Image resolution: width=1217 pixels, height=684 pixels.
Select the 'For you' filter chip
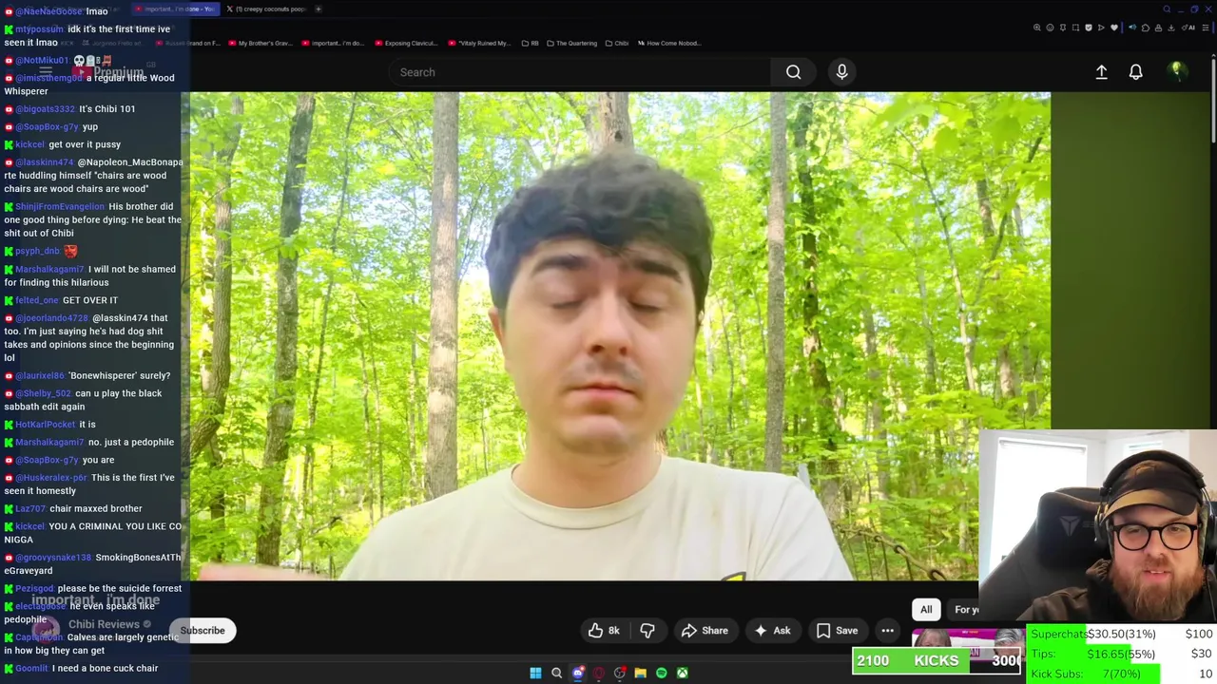(x=967, y=610)
